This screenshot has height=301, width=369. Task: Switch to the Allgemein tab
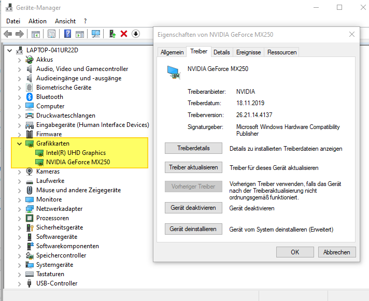pyautogui.click(x=172, y=52)
